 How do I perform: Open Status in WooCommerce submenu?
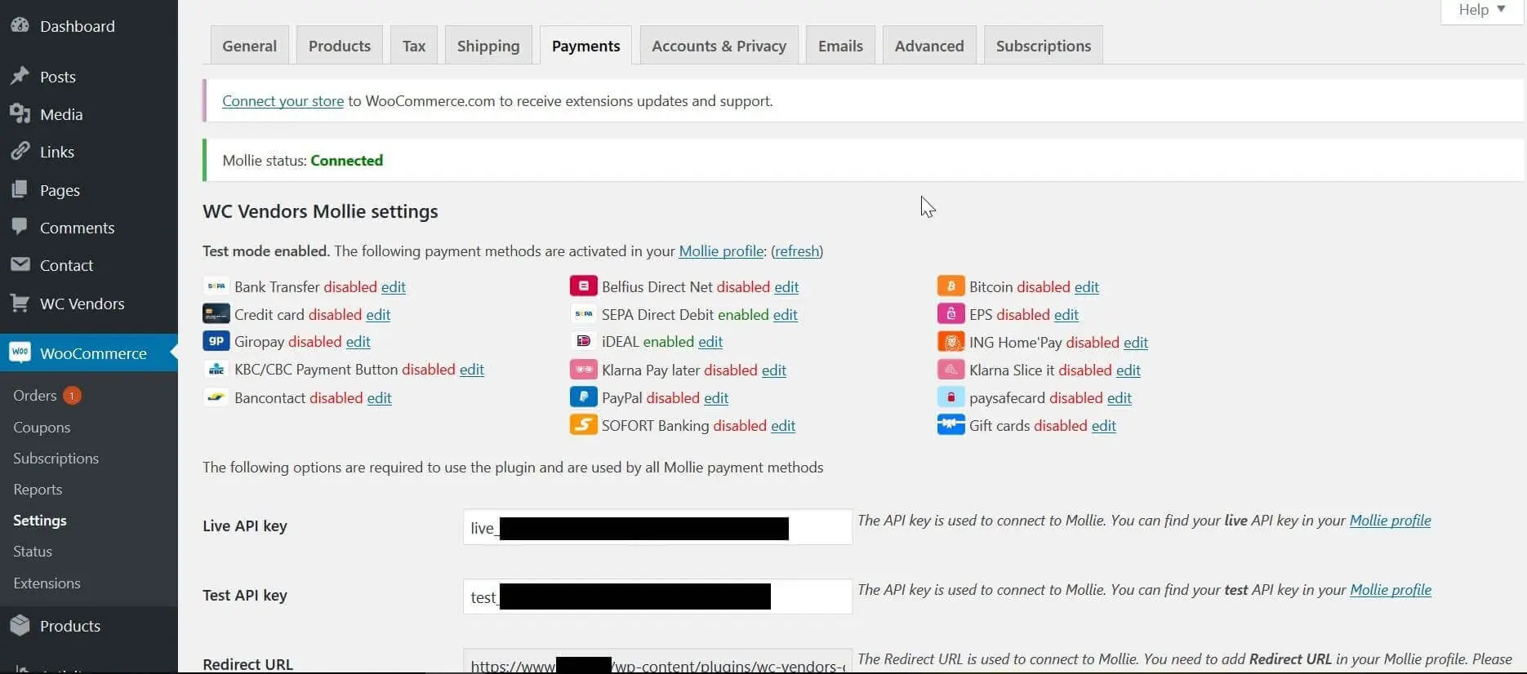click(33, 552)
